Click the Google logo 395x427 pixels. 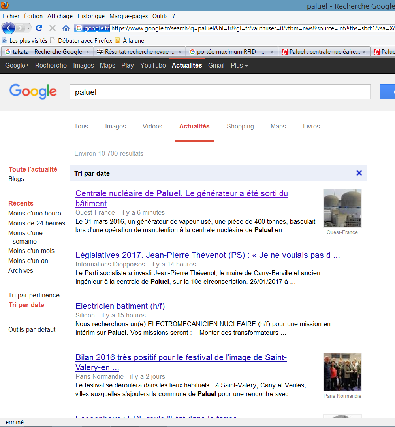(33, 91)
